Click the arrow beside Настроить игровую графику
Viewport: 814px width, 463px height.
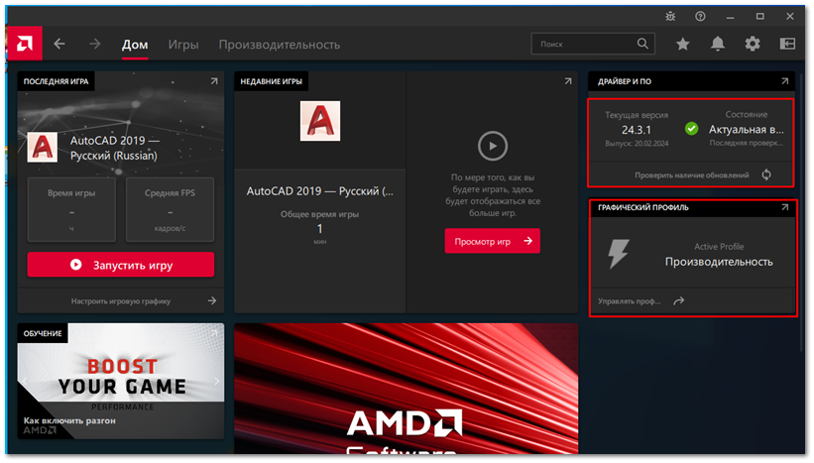[212, 301]
